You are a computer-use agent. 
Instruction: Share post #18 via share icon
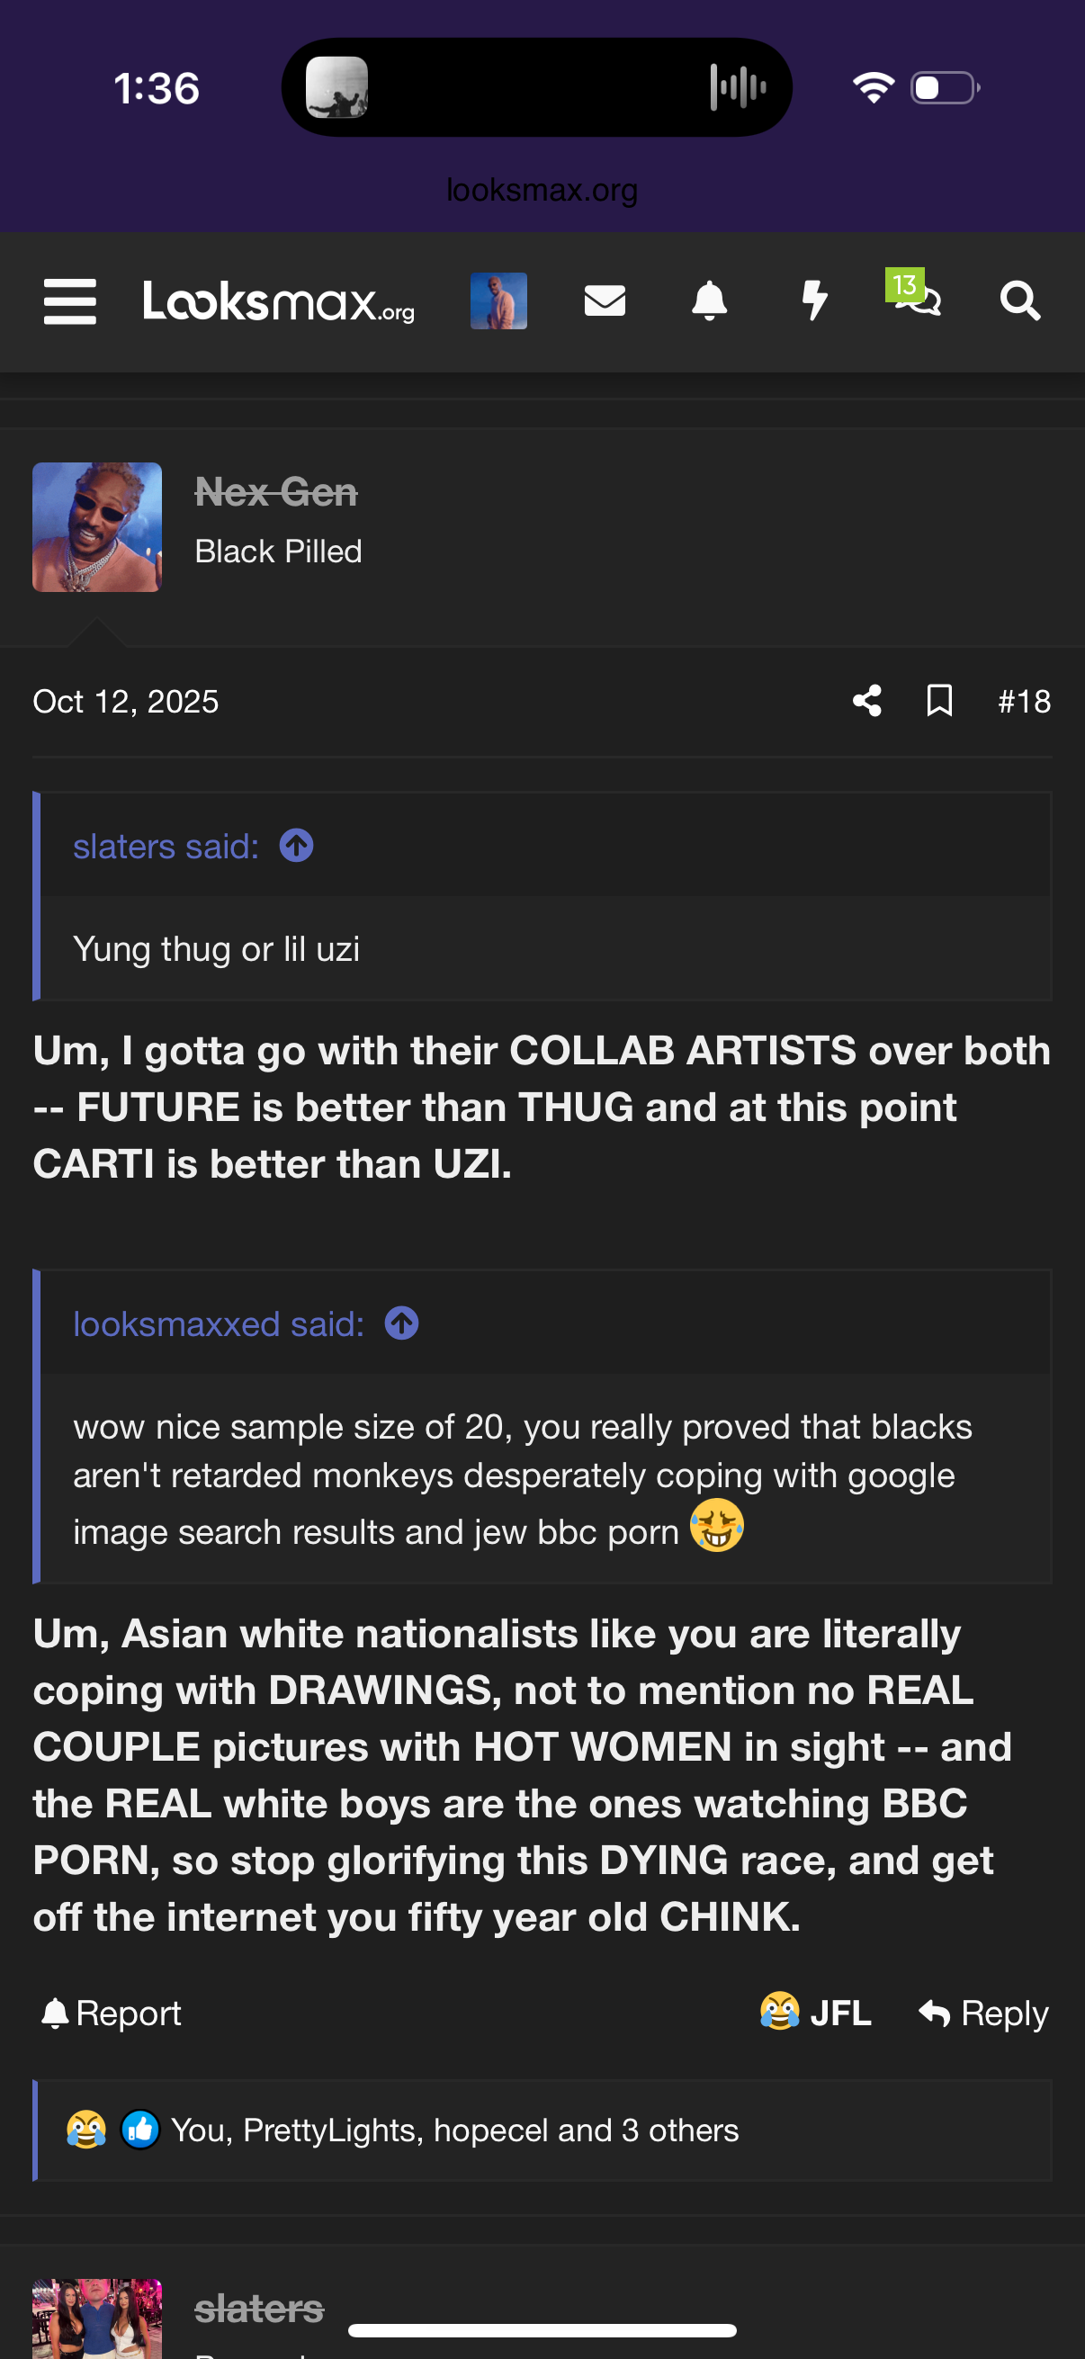pos(867,702)
